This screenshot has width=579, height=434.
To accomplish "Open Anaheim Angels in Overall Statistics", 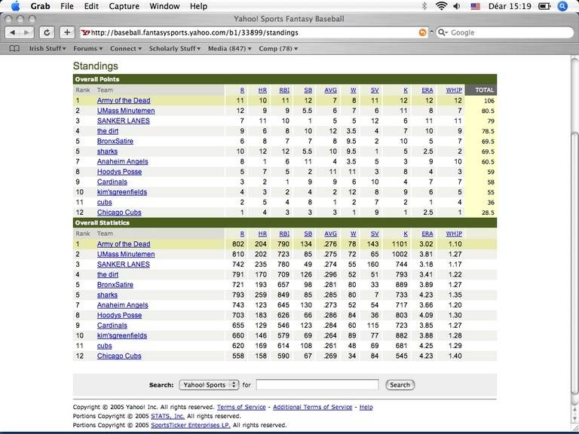I will (x=123, y=305).
